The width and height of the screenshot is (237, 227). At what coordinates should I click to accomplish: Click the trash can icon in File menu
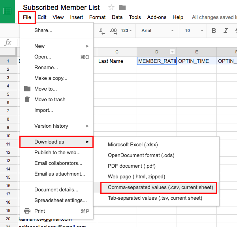click(27, 99)
